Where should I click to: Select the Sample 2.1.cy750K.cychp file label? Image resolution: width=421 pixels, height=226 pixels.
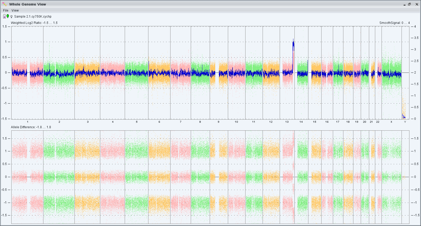[33, 17]
